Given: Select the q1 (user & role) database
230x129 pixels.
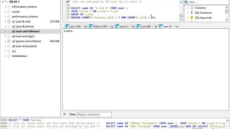Looking at the screenshot, I should click(21, 21).
